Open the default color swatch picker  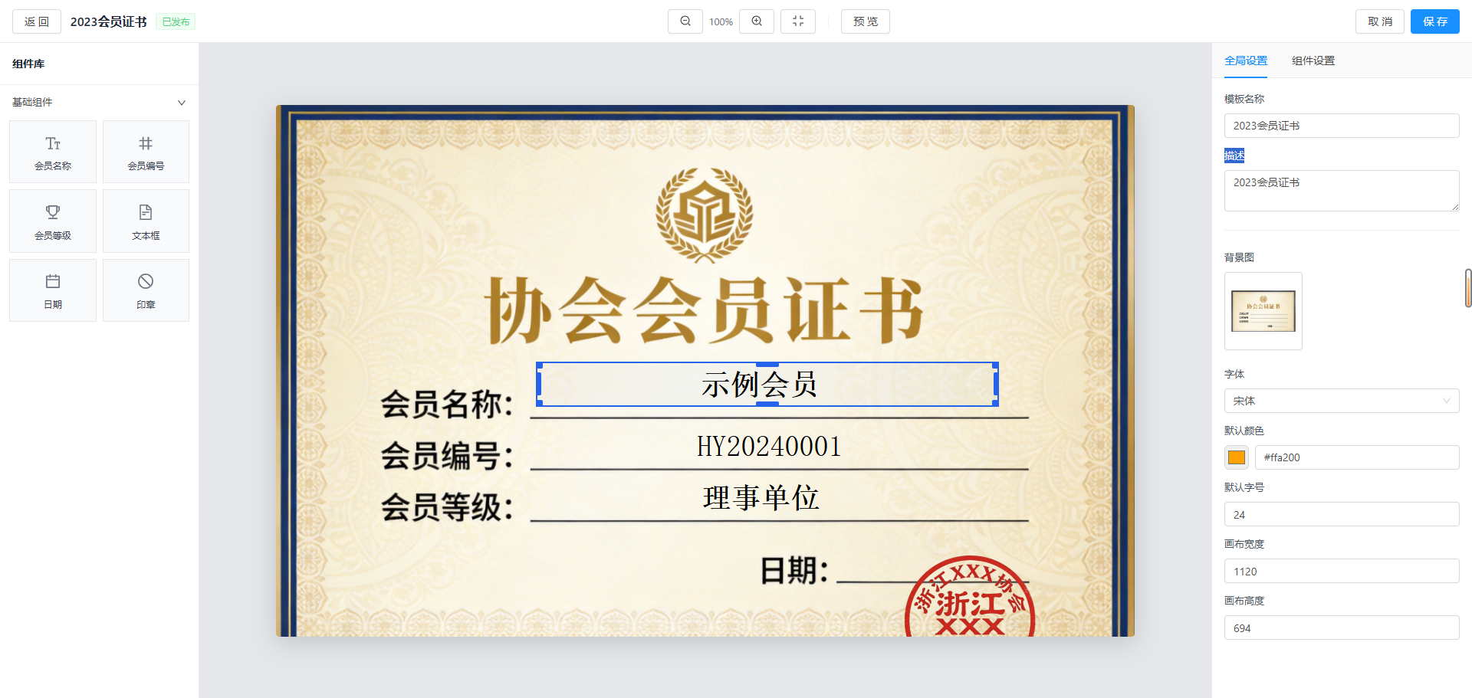[x=1236, y=457]
